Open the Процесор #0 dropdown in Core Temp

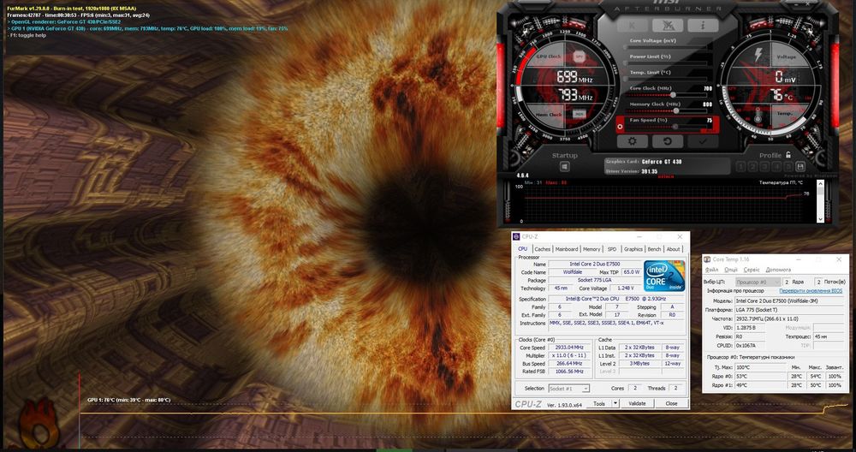(758, 282)
